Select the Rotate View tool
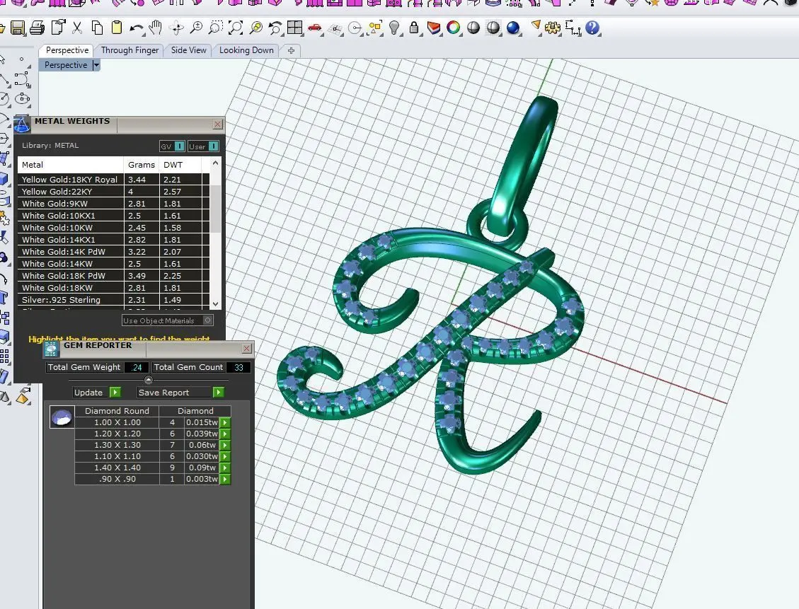Image resolution: width=799 pixels, height=609 pixels. [176, 28]
